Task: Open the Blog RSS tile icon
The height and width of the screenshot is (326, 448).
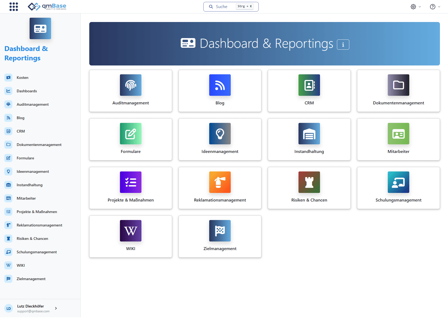Action: (x=220, y=85)
